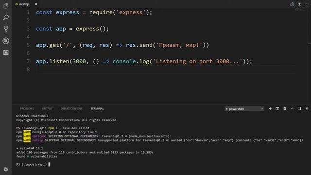Click the 3000 port number in app.listen
Viewport: 311px width, 175px height.
(x=79, y=61)
